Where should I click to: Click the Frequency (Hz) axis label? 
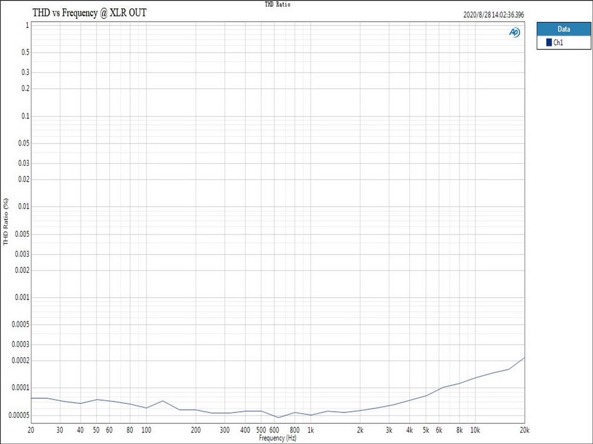[277, 438]
